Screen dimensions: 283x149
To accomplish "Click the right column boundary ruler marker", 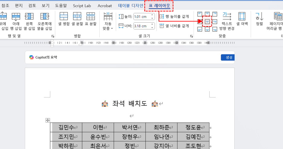I will [x=208, y=43].
